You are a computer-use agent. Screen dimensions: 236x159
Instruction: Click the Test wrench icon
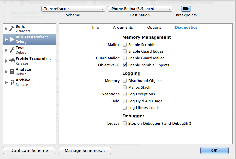[x=12, y=50]
